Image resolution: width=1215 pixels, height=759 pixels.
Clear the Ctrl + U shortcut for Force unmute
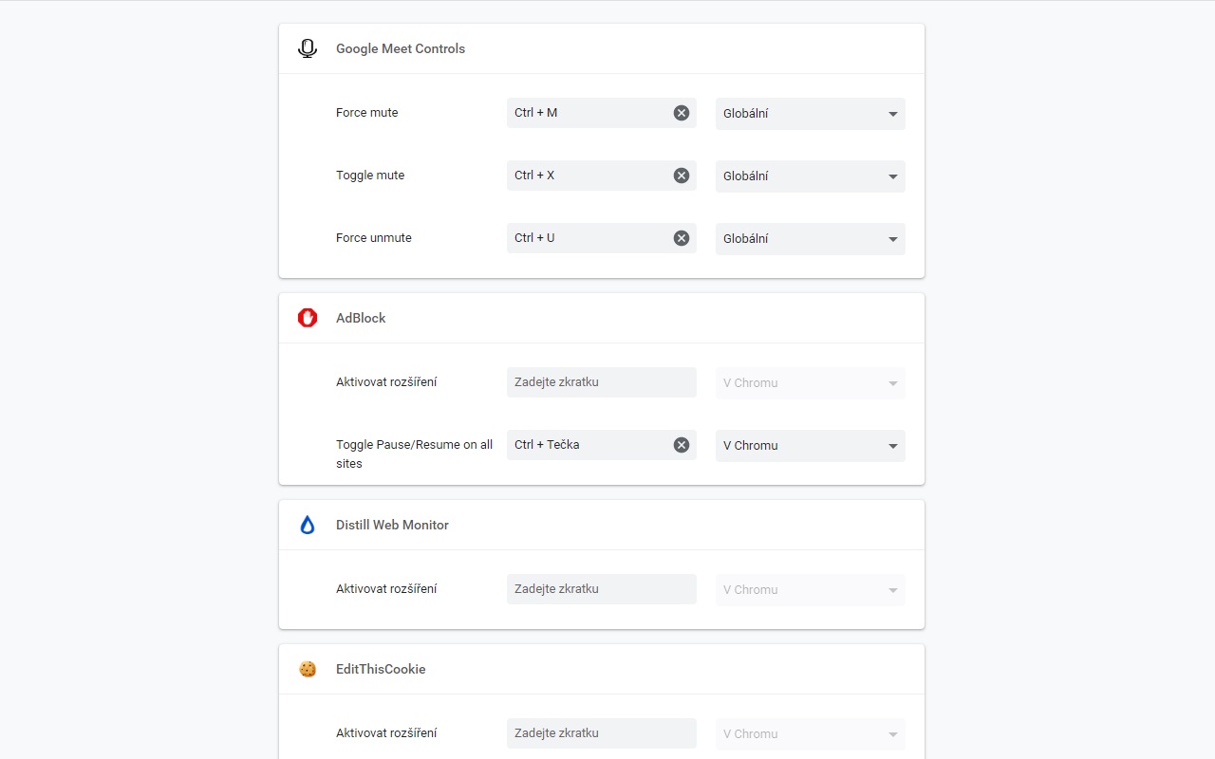[x=682, y=238]
